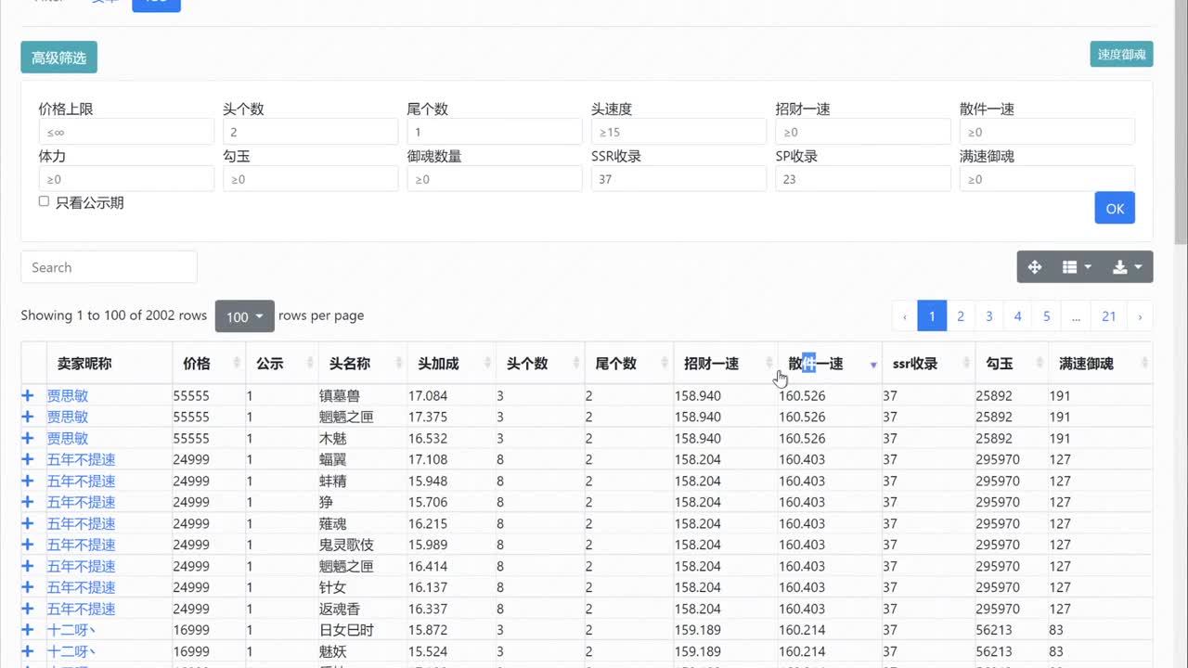This screenshot has width=1188, height=668.
Task: Jump to last page 21
Action: click(1109, 316)
